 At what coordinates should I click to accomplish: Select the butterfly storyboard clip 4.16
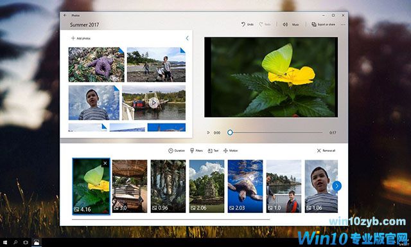pyautogui.click(x=91, y=187)
